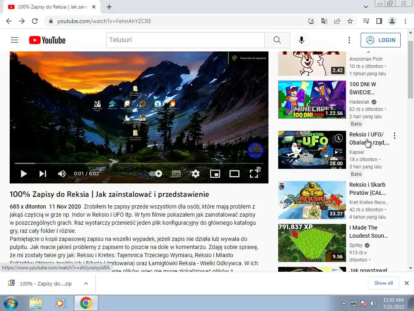
Task: Add Reksio i UFO to Watch later clock icon
Action: (338, 138)
